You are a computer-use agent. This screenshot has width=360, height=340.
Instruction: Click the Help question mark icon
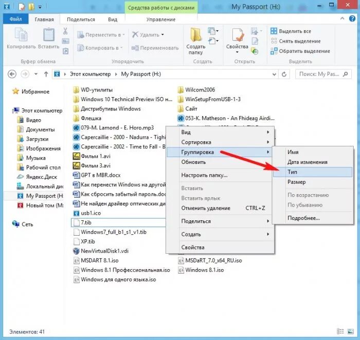pyautogui.click(x=352, y=18)
